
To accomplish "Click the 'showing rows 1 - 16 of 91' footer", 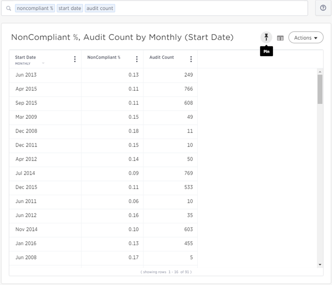I will coord(166,272).
